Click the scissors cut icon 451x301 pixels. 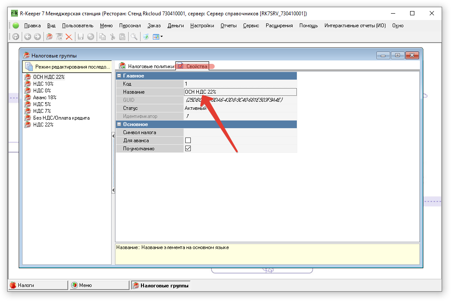click(112, 37)
